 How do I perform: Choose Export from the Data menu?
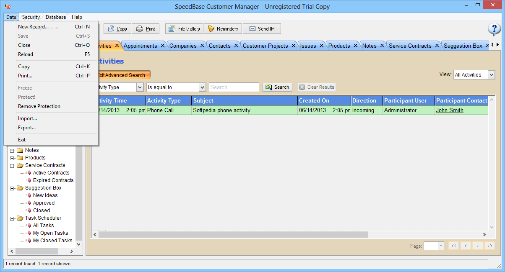coord(51,128)
